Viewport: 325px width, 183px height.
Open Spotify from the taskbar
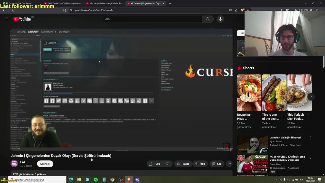click(96, 180)
